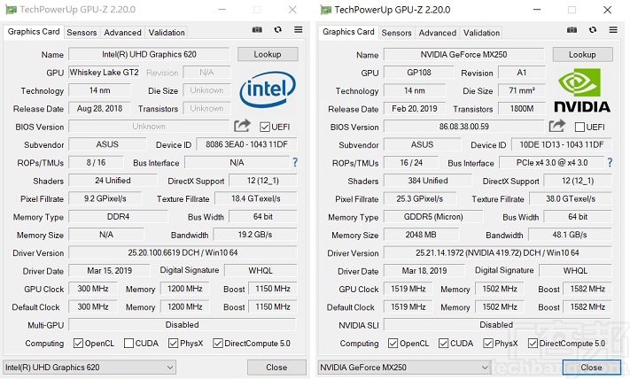
Task: Click the Name field showing NVIDIA GeForce MX250
Action: [463, 55]
